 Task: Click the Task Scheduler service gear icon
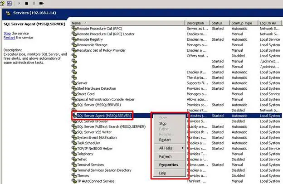[x=74, y=143]
